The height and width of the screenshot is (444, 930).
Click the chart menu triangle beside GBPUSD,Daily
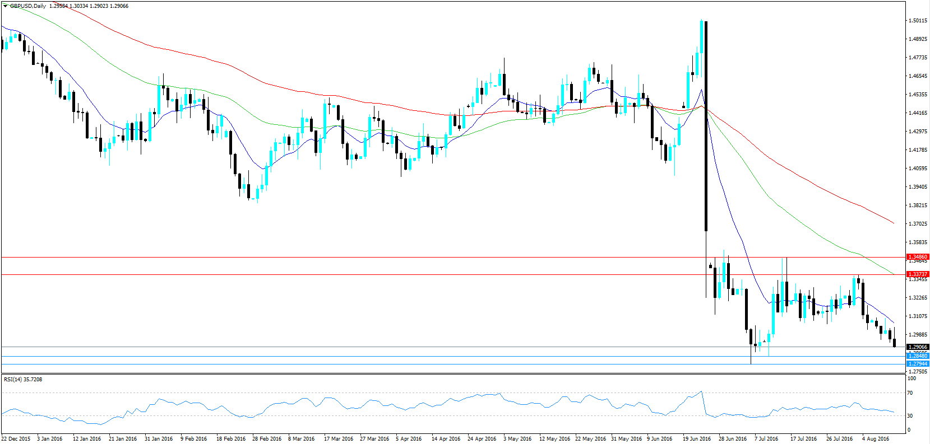click(6, 6)
